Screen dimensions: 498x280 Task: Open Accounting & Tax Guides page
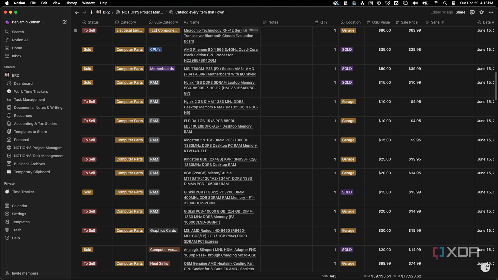click(x=35, y=124)
